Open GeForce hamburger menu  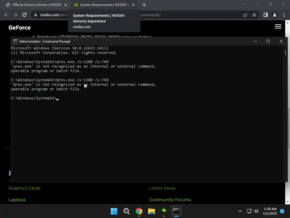[278, 26]
